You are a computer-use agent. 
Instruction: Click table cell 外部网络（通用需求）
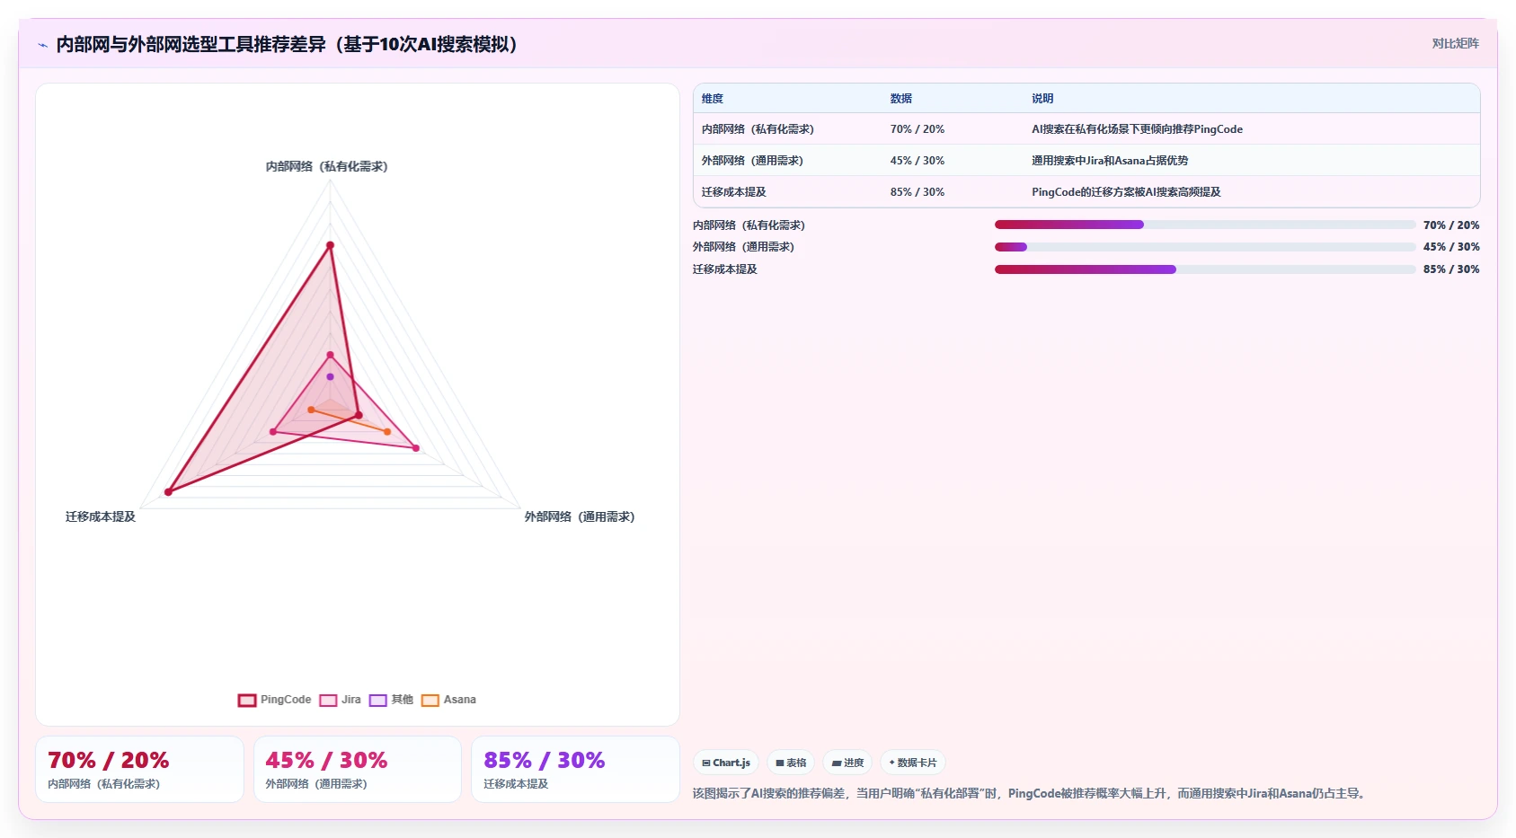pos(752,161)
